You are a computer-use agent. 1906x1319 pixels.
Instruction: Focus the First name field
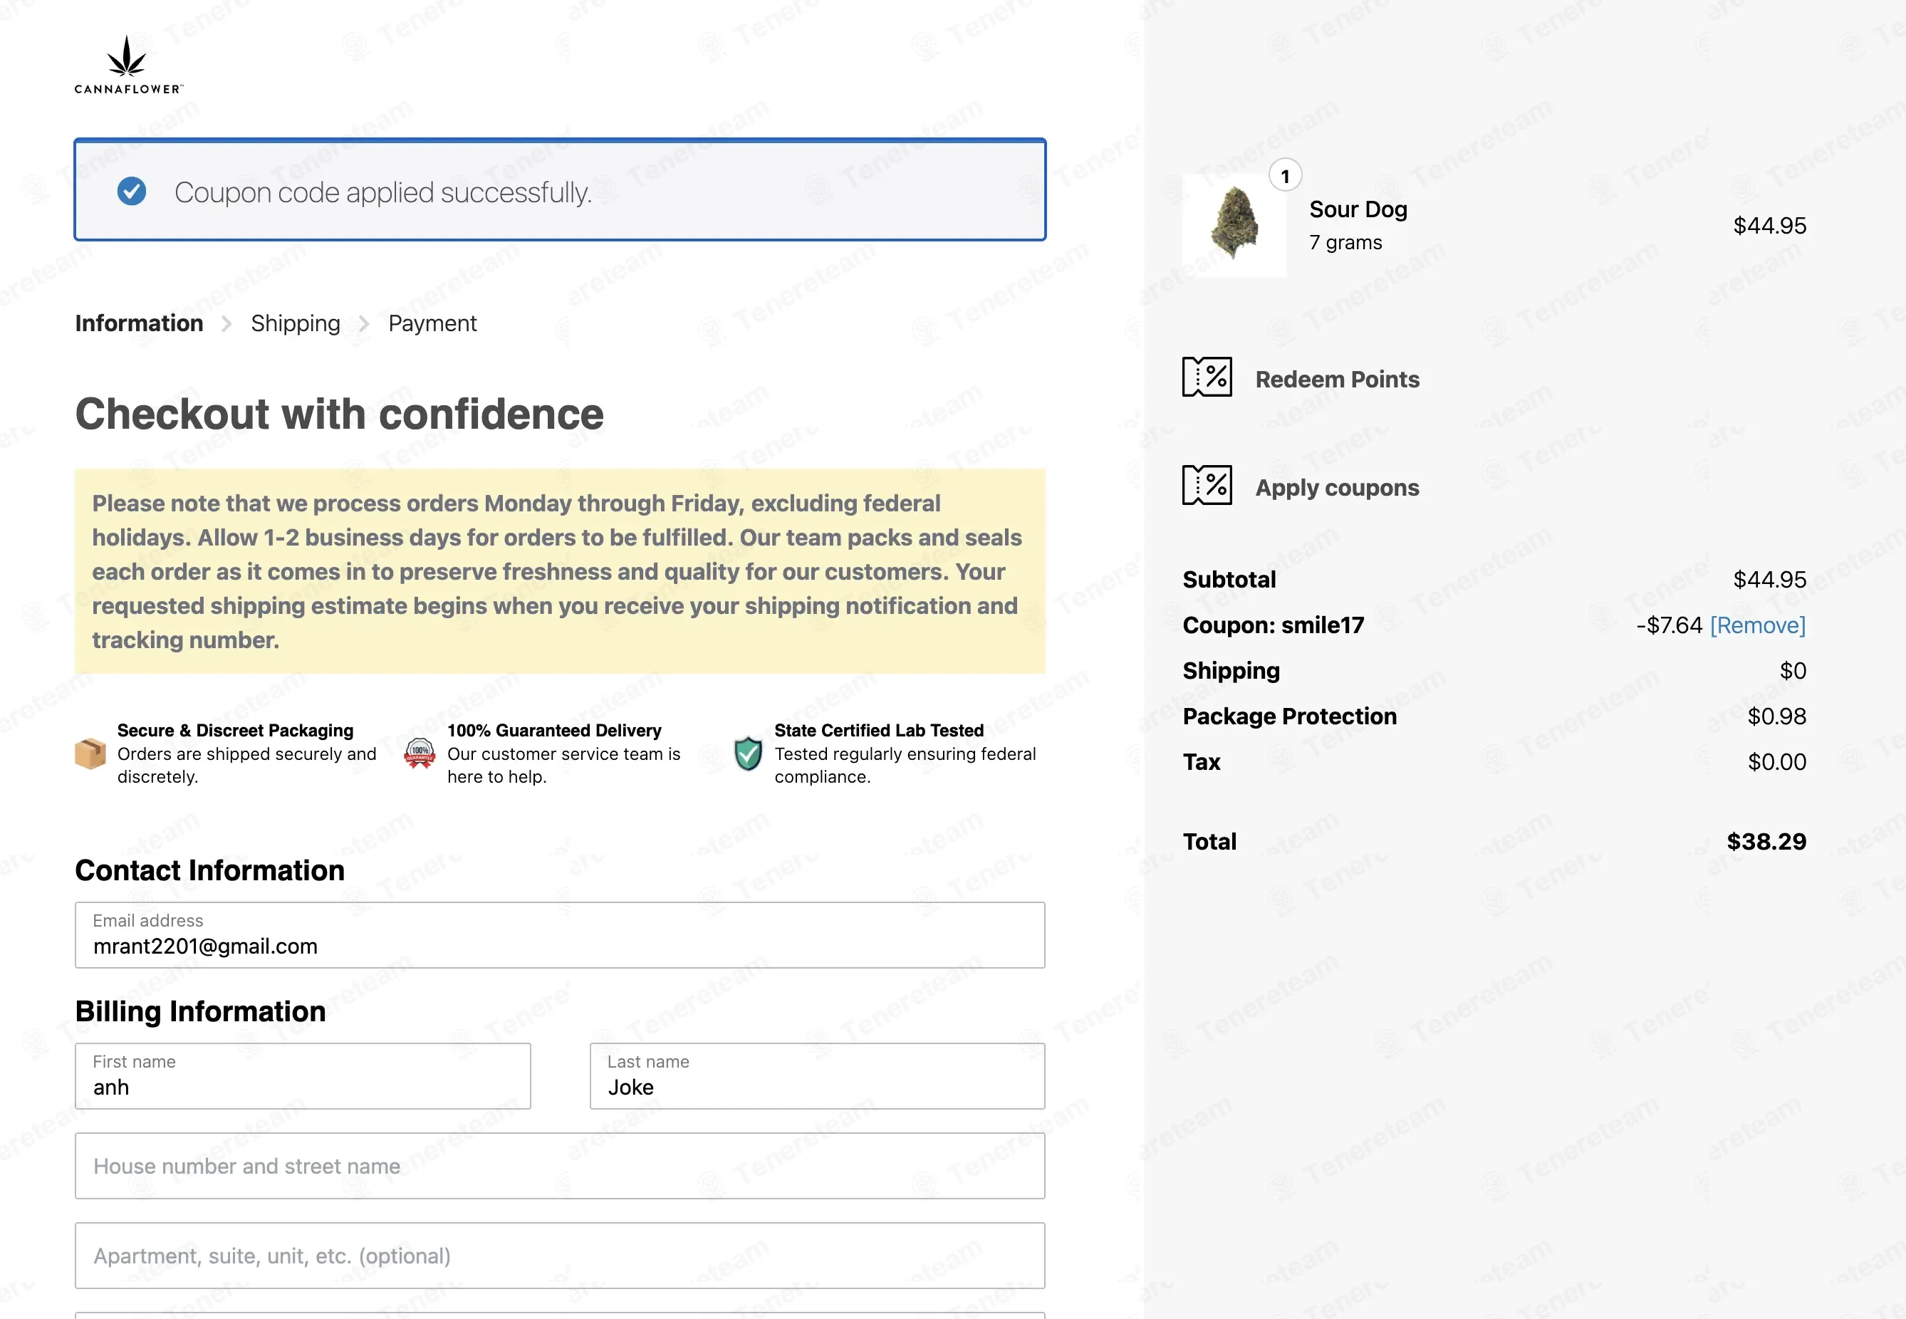tap(303, 1076)
